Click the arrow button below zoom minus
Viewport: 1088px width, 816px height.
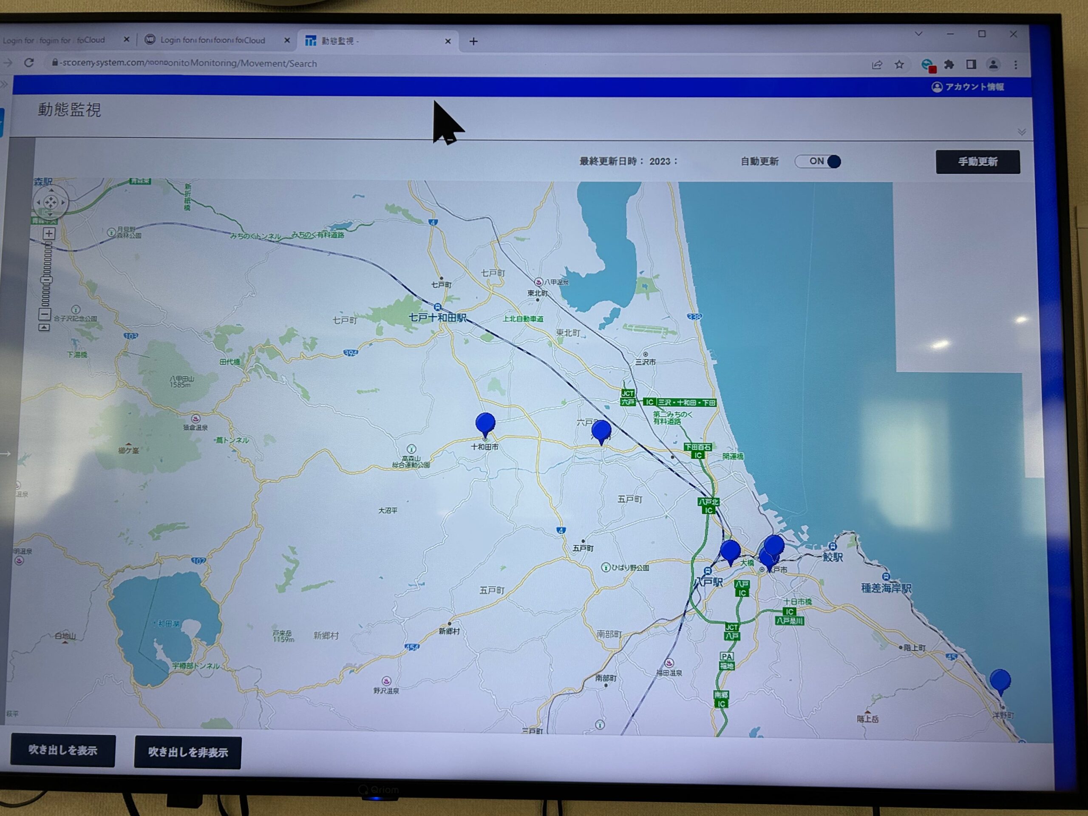[44, 328]
